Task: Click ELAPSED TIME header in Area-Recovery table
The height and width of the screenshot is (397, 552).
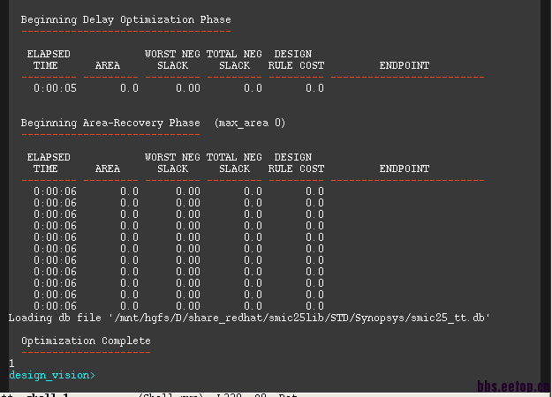Action: [48, 163]
